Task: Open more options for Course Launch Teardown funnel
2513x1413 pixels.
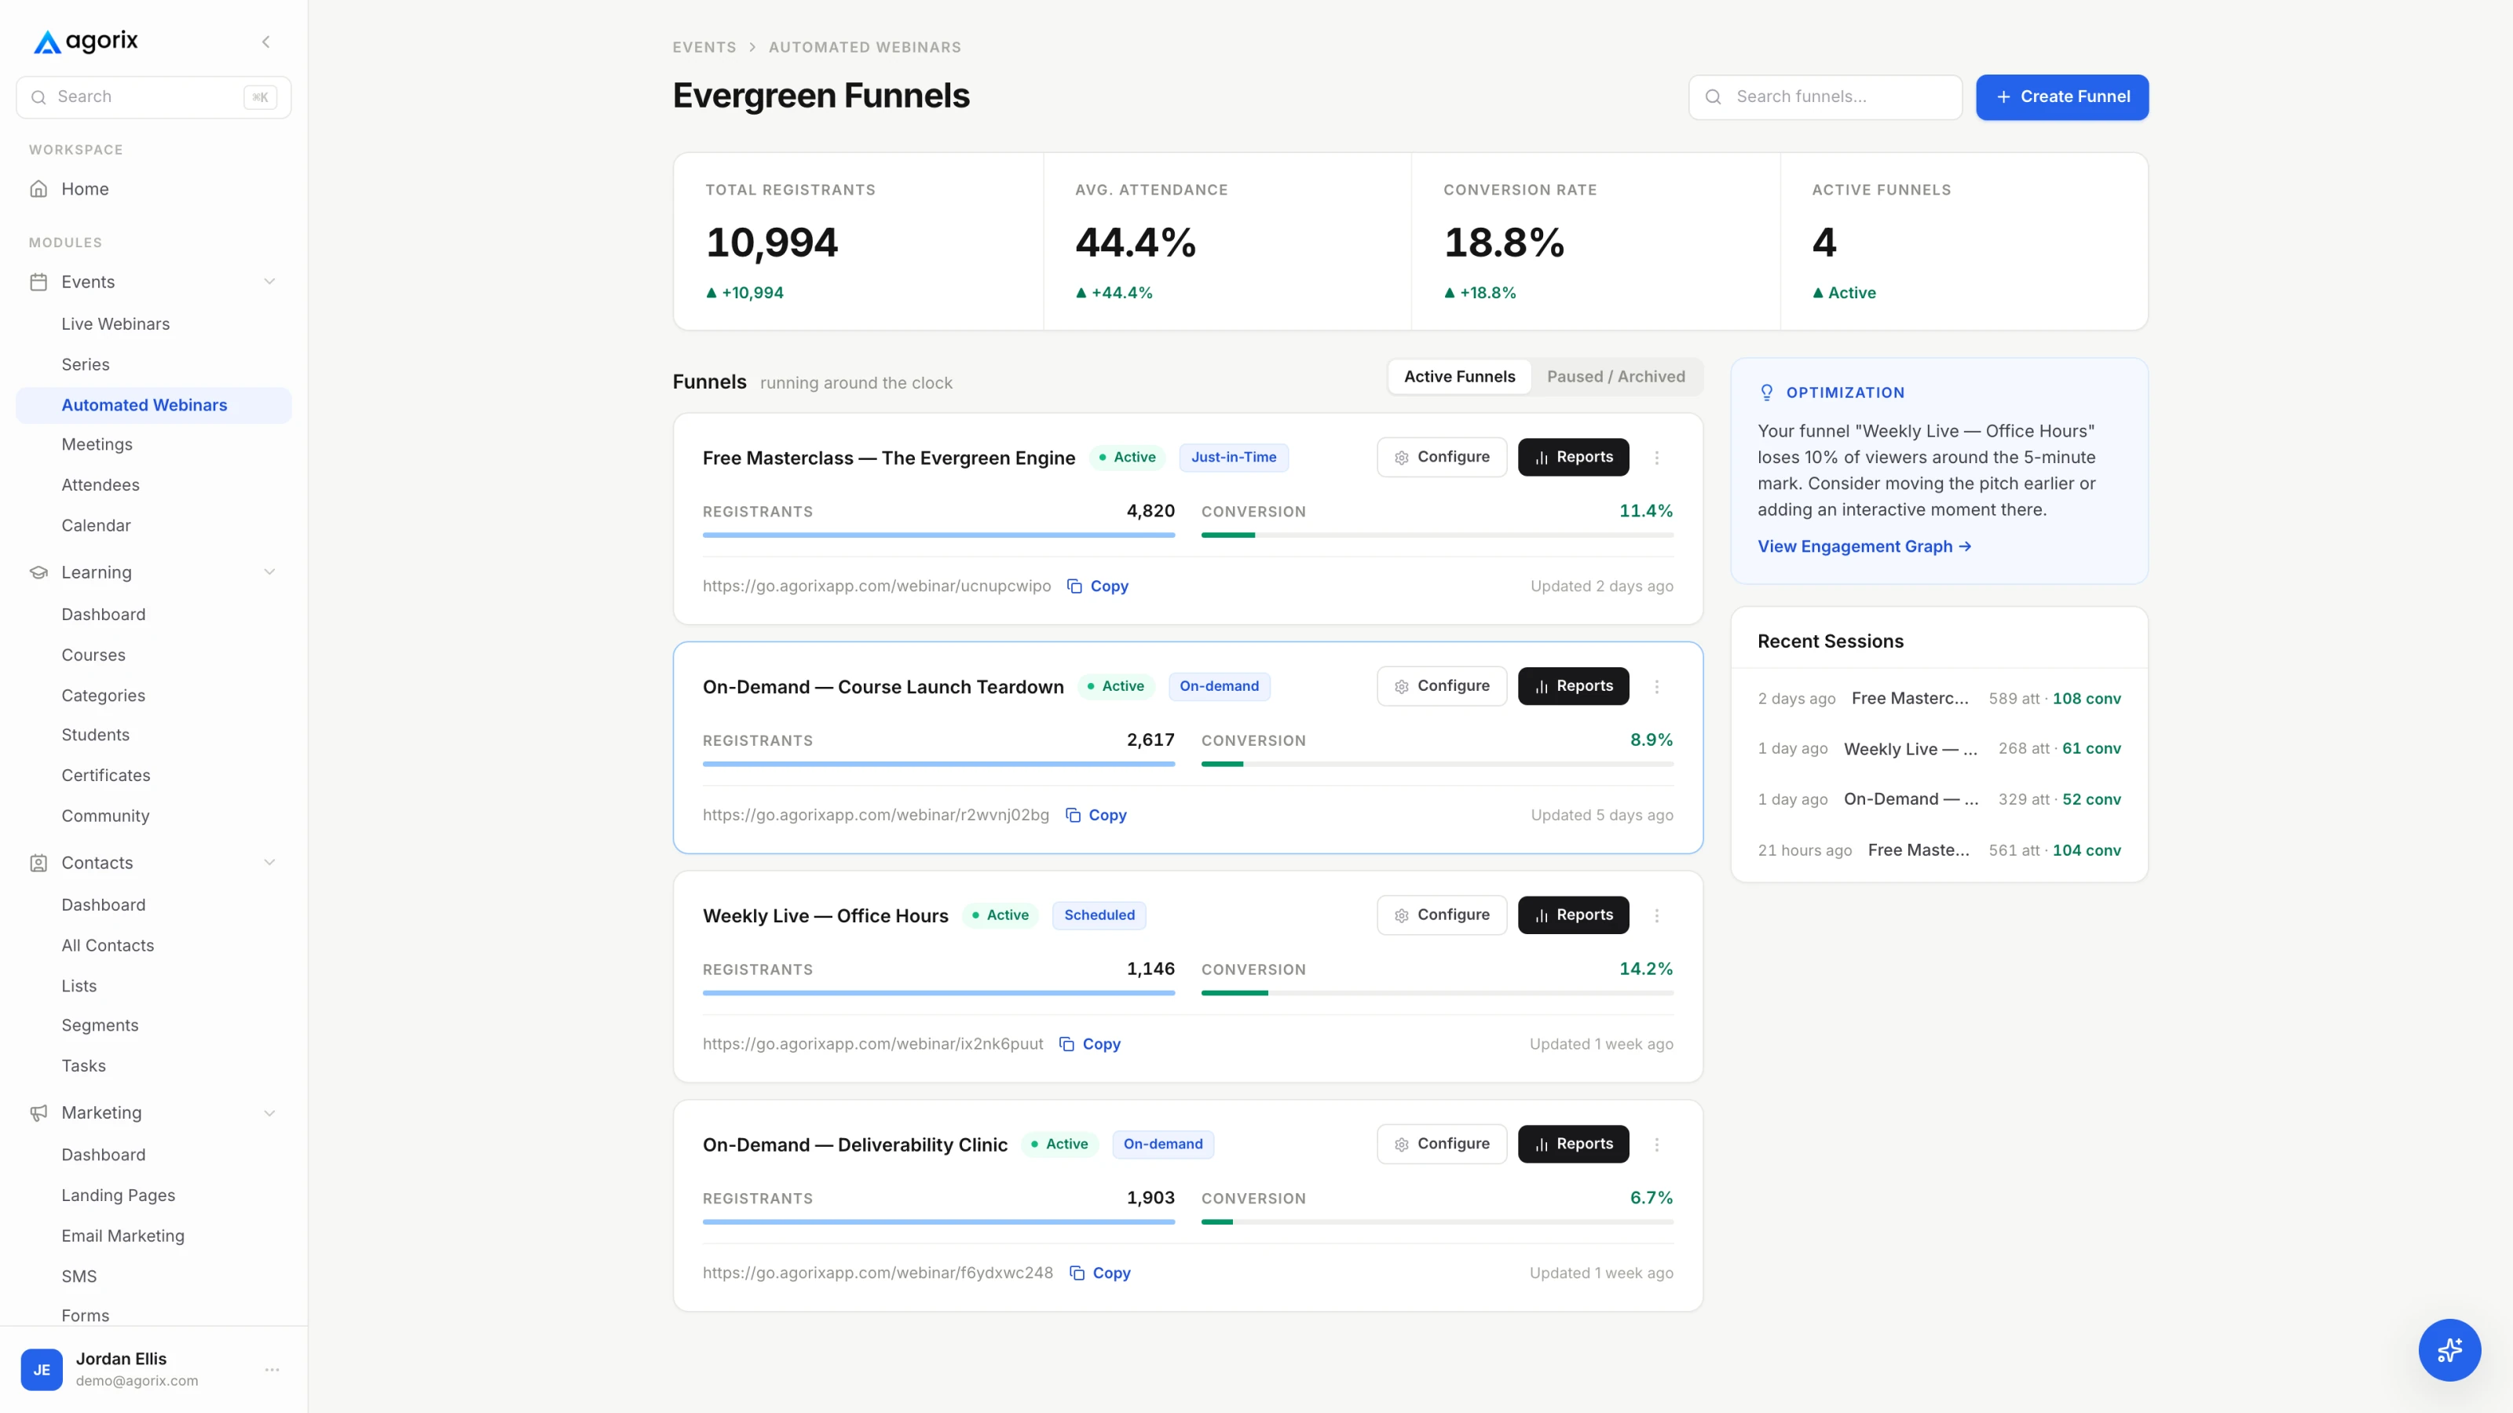Action: [1656, 687]
